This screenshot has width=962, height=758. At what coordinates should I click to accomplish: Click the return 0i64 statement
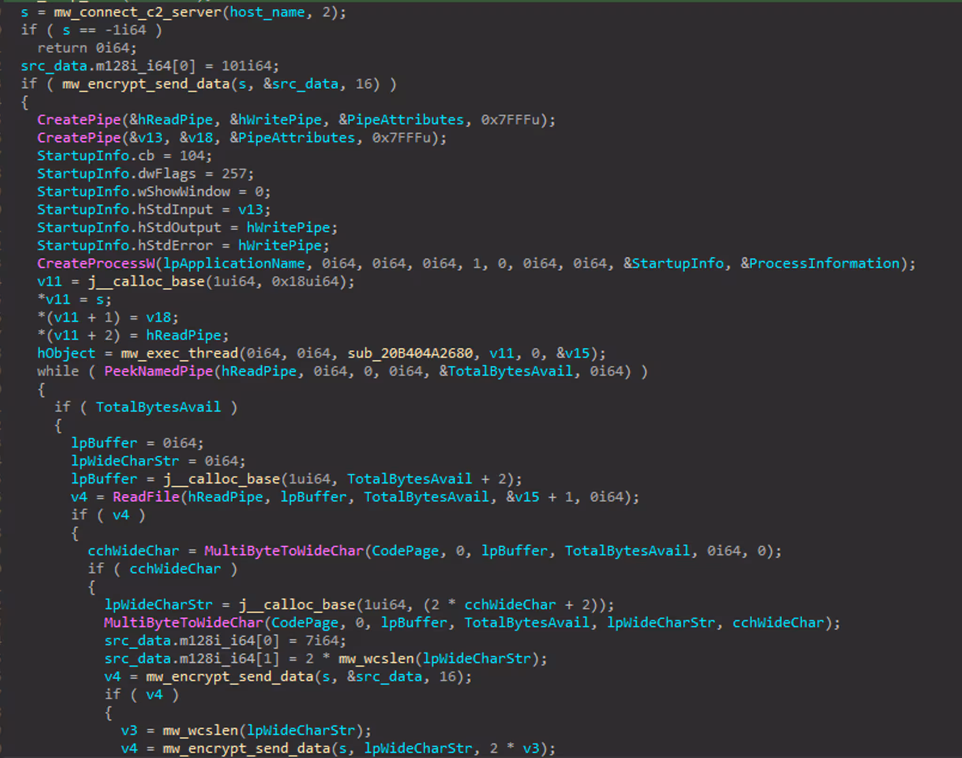87,48
